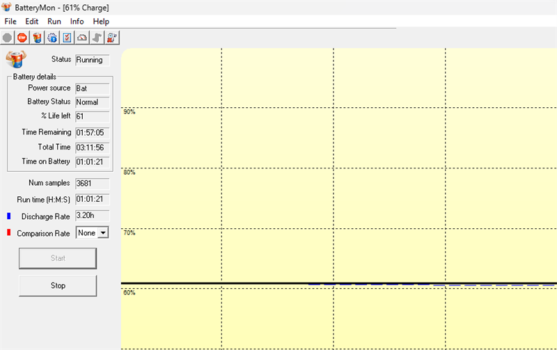Click the speedometer gauge toolbar icon
557x350 pixels.
(82, 38)
